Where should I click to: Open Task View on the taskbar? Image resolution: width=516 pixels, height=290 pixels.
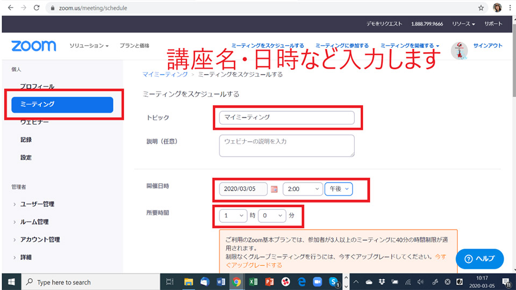coord(169,282)
